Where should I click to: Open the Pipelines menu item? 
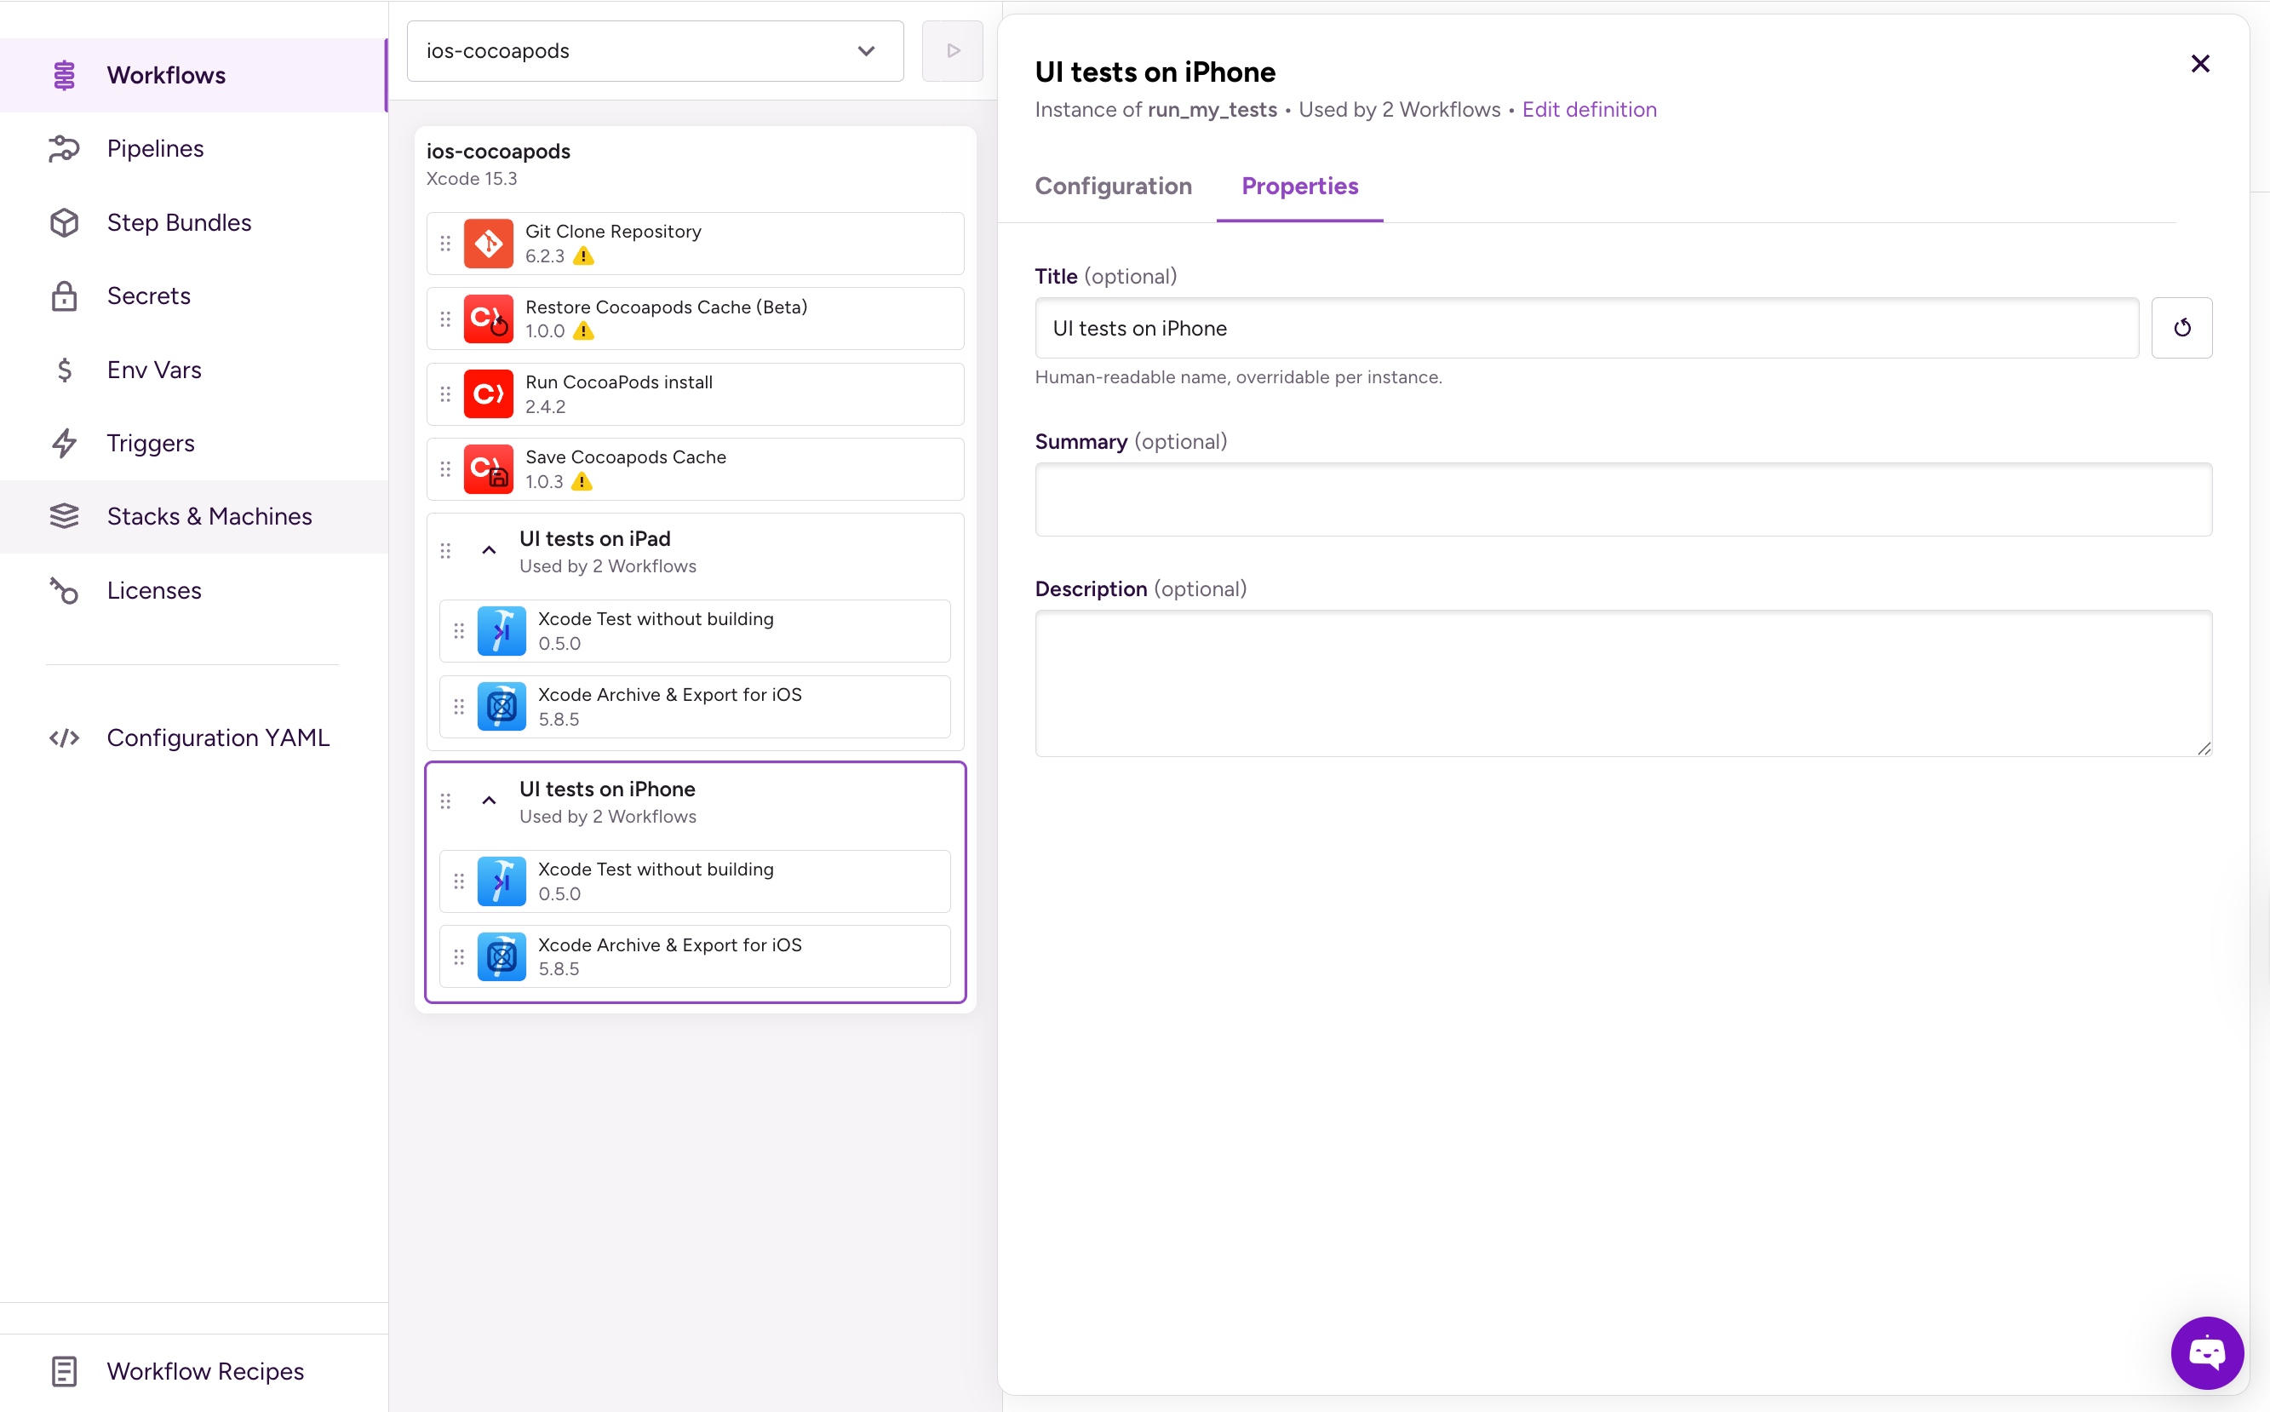[155, 148]
